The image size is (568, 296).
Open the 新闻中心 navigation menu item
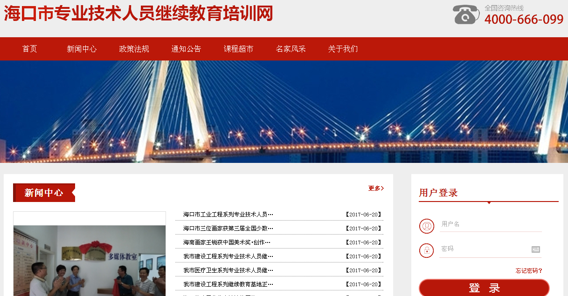coord(82,49)
